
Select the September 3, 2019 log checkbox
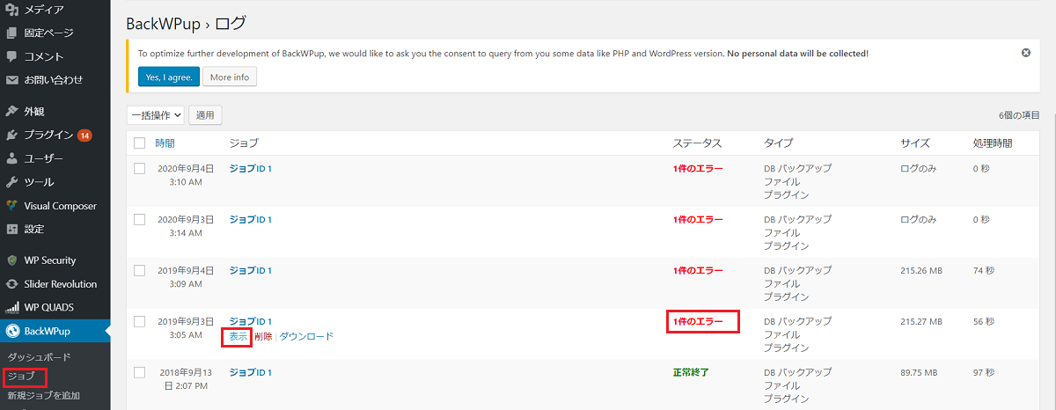point(139,321)
